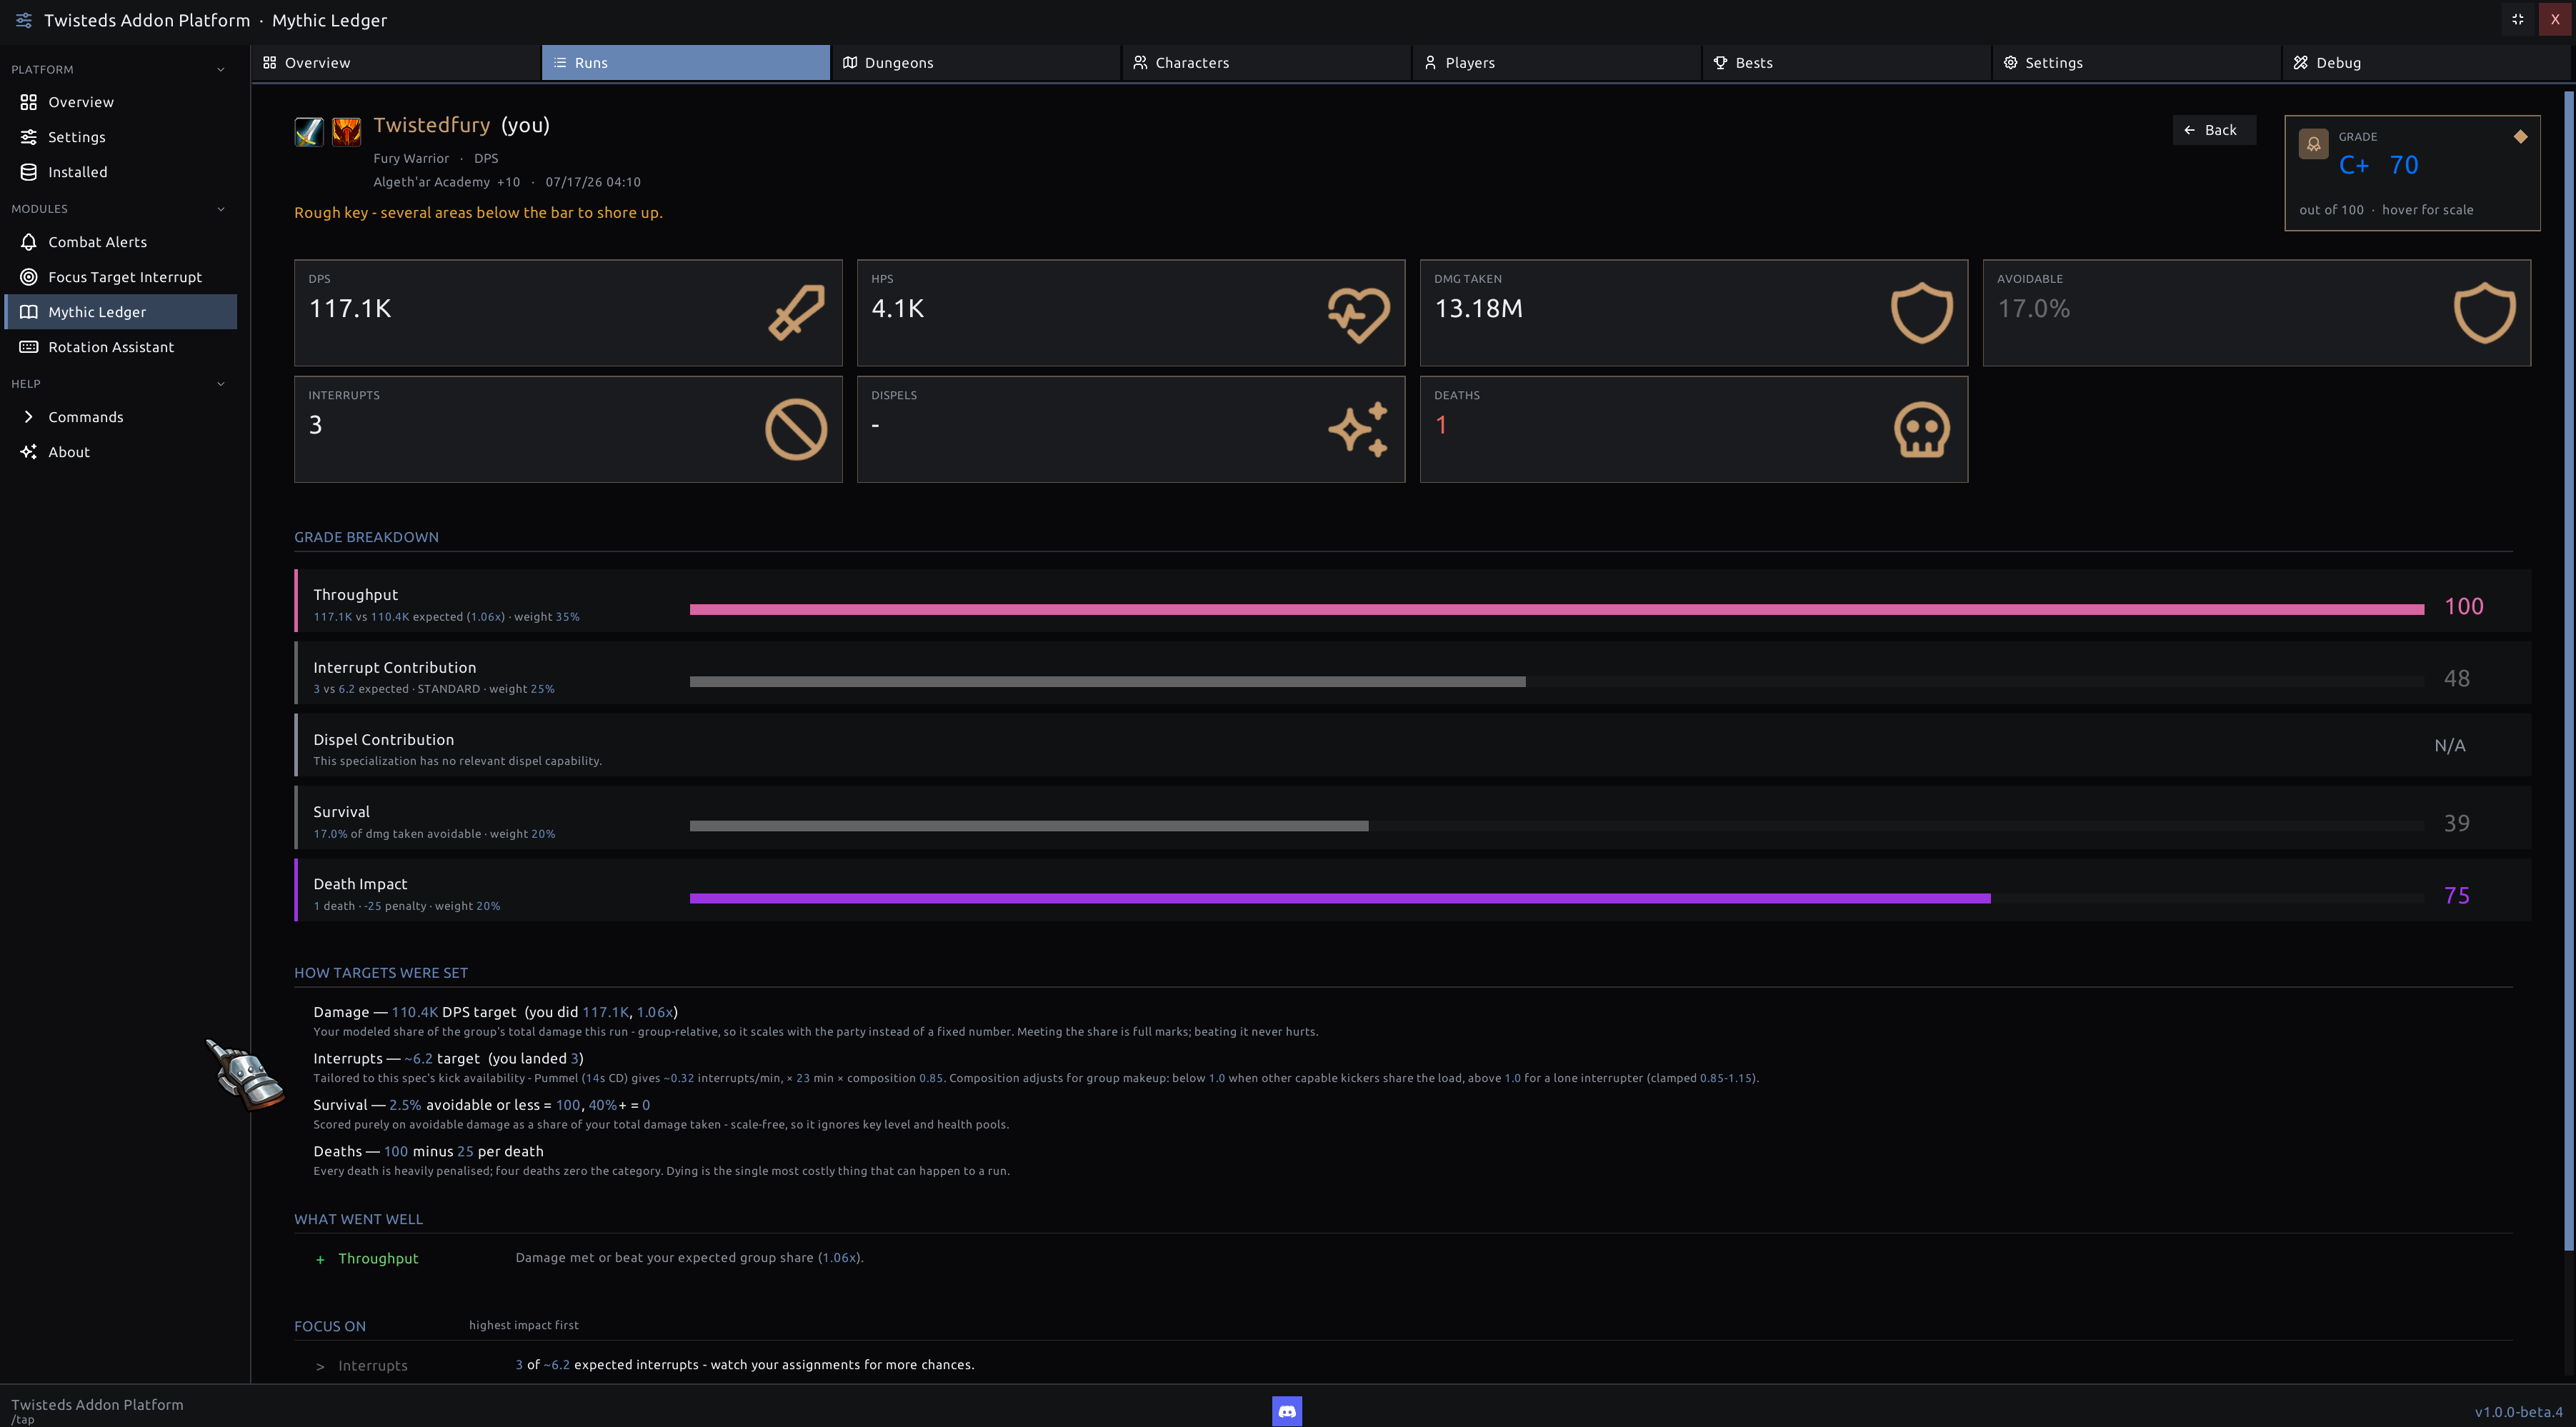Click the shield icon in AVOIDABLE card

point(2484,313)
